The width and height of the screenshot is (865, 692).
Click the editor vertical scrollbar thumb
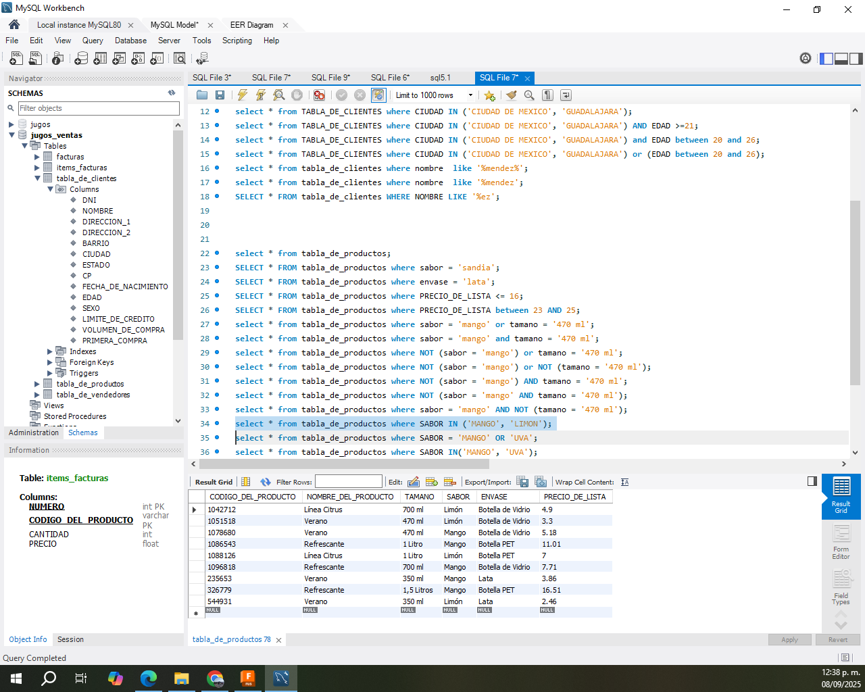pyautogui.click(x=855, y=292)
